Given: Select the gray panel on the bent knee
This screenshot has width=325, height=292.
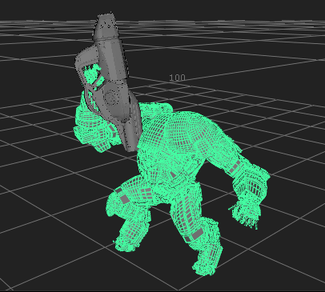Looking at the screenshot, I should [124, 199].
